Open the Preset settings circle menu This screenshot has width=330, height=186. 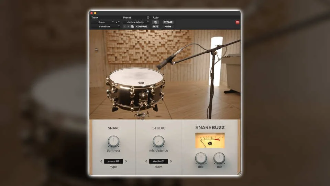148,18
